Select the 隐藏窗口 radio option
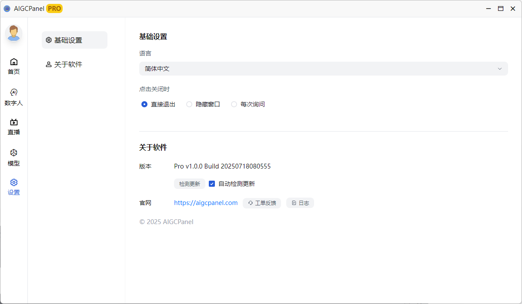Viewport: 522px width, 304px height. pos(189,104)
